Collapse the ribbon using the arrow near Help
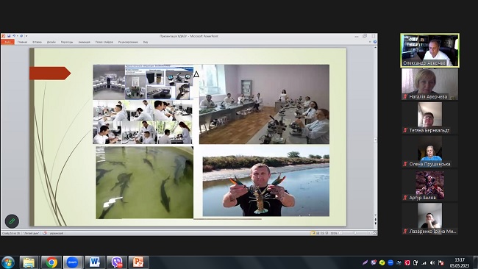The width and height of the screenshot is (478, 269). click(370, 42)
